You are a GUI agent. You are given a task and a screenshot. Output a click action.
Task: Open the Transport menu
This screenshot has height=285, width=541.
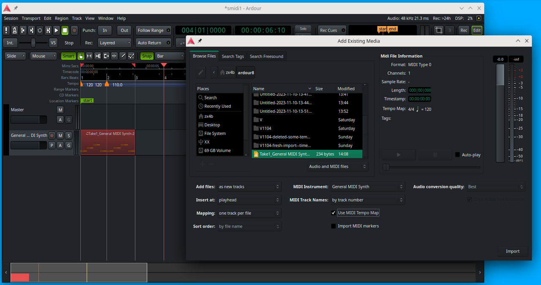click(x=31, y=19)
